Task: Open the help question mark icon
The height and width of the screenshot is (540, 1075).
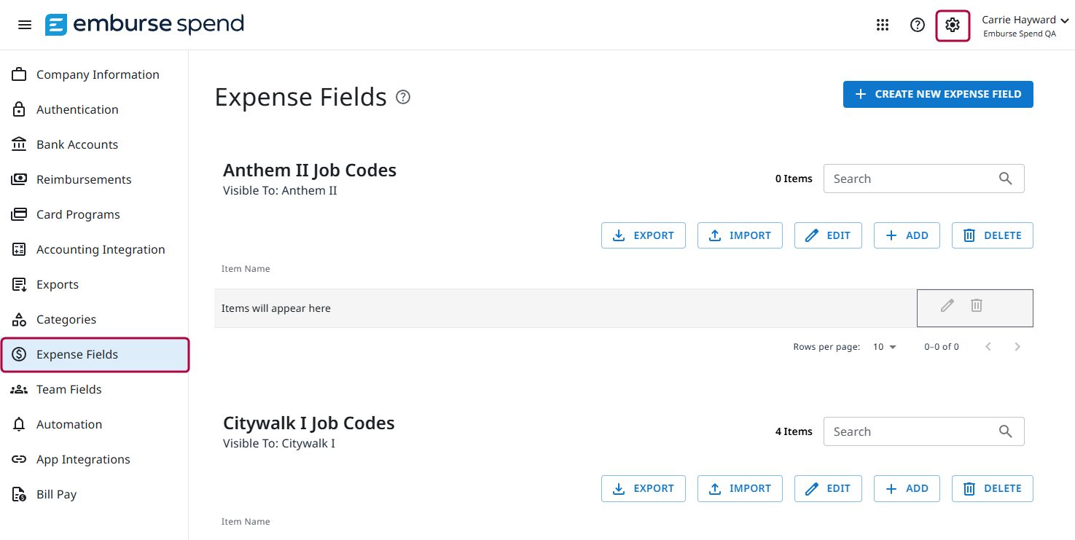Action: [x=918, y=24]
